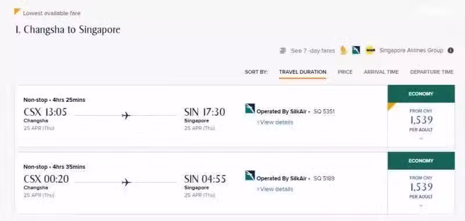Click the calendar icon next to 7-day fares
This screenshot has height=221, width=465.
click(283, 51)
